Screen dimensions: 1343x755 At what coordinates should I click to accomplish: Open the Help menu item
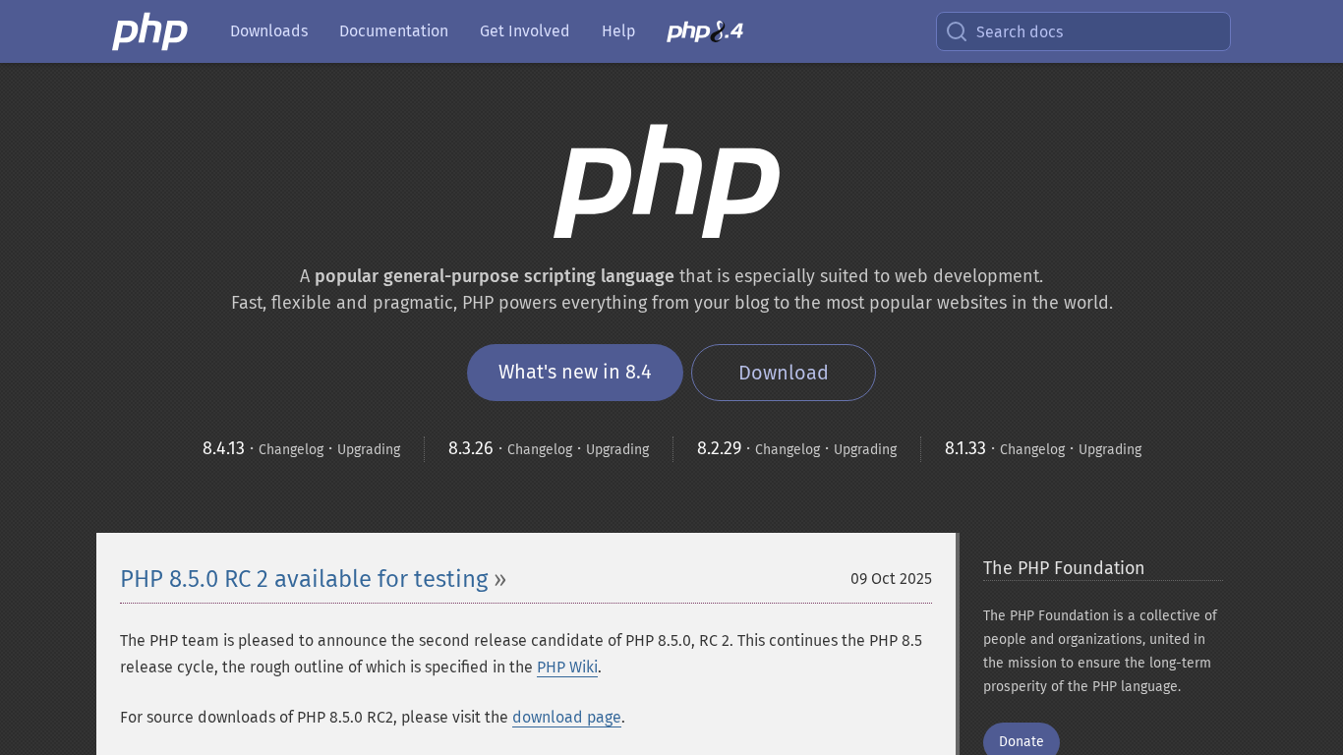(617, 31)
